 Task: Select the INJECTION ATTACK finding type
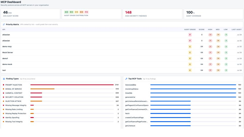tap(13, 101)
